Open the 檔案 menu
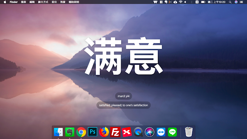Screen dimensions: 247x139 click(24, 2)
